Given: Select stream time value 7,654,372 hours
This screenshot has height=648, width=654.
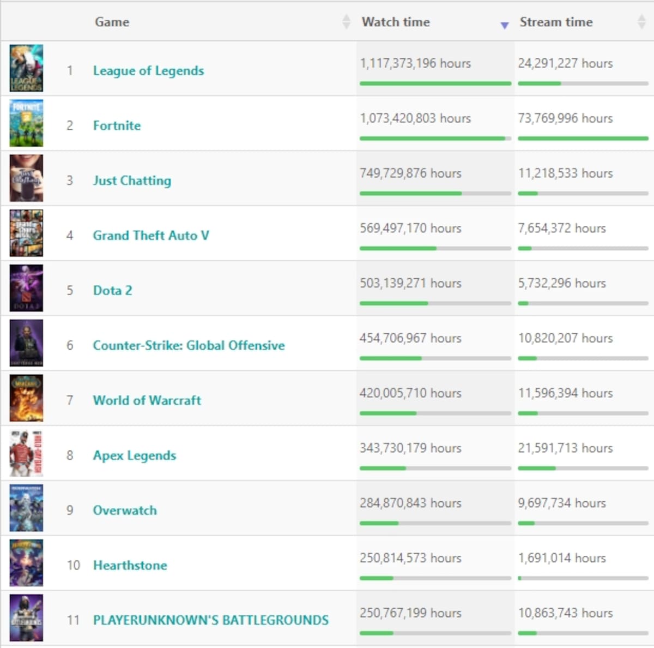Looking at the screenshot, I should (562, 228).
